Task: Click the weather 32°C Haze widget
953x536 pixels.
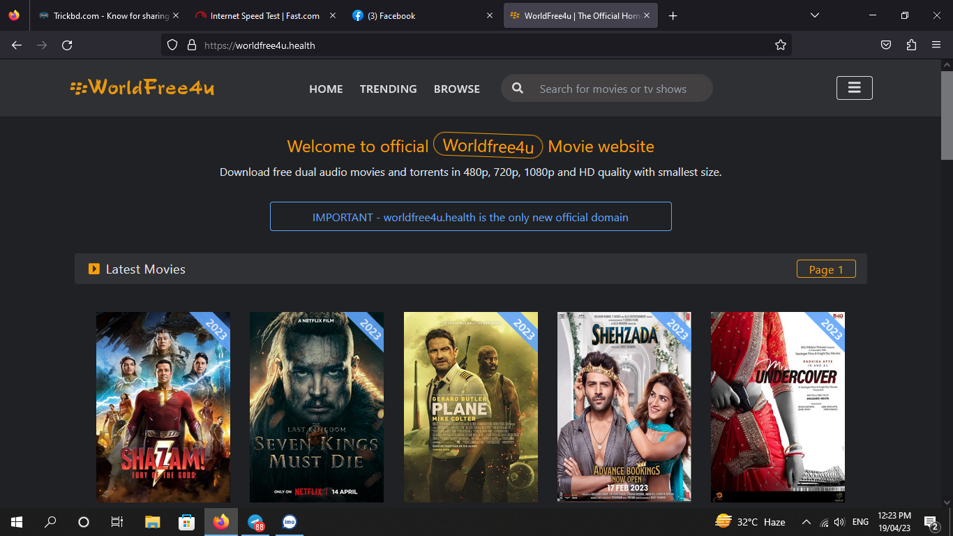Action: [751, 521]
